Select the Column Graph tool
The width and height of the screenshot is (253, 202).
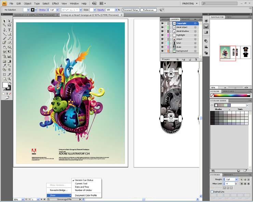click(x=9, y=57)
